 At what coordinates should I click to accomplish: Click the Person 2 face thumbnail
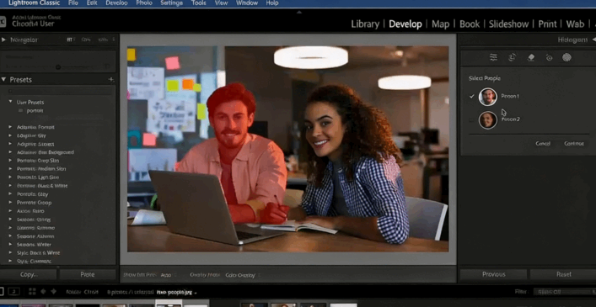[x=487, y=120]
